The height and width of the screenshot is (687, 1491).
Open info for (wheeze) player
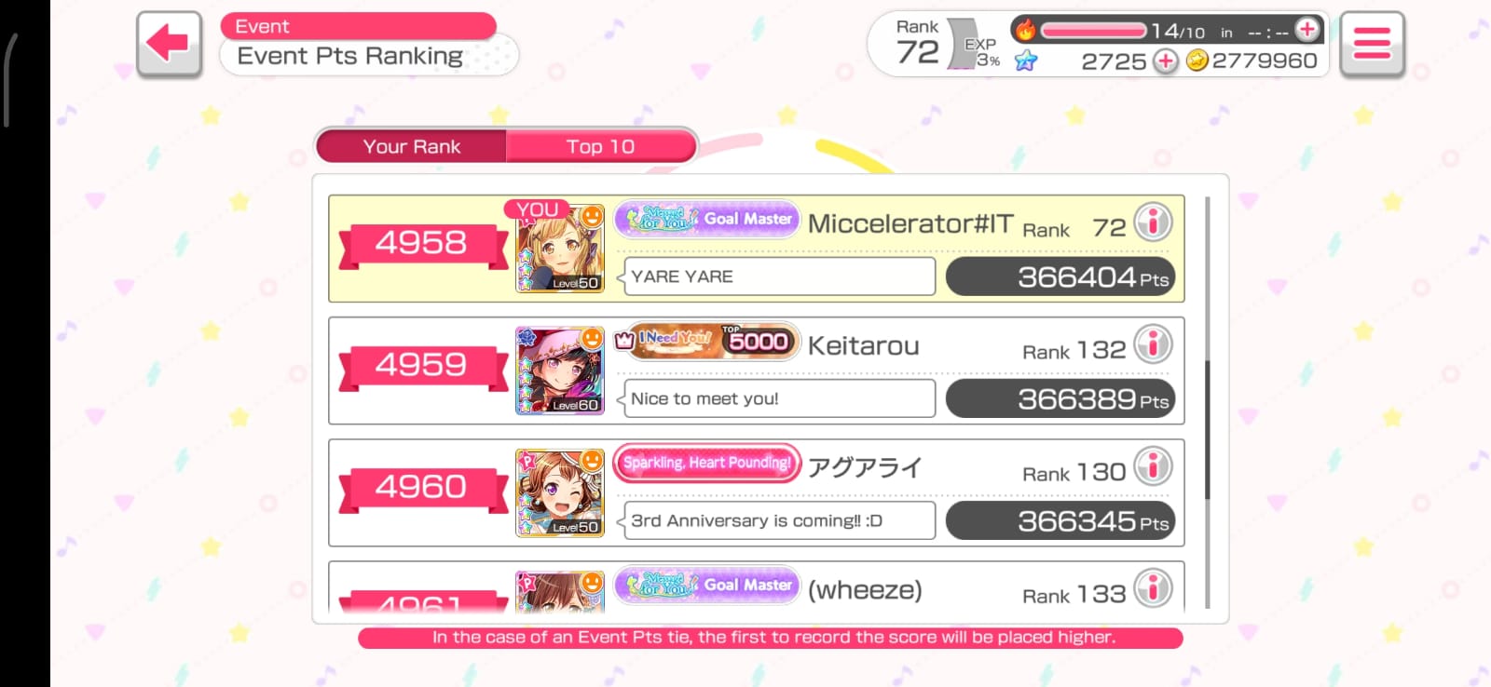coord(1153,588)
